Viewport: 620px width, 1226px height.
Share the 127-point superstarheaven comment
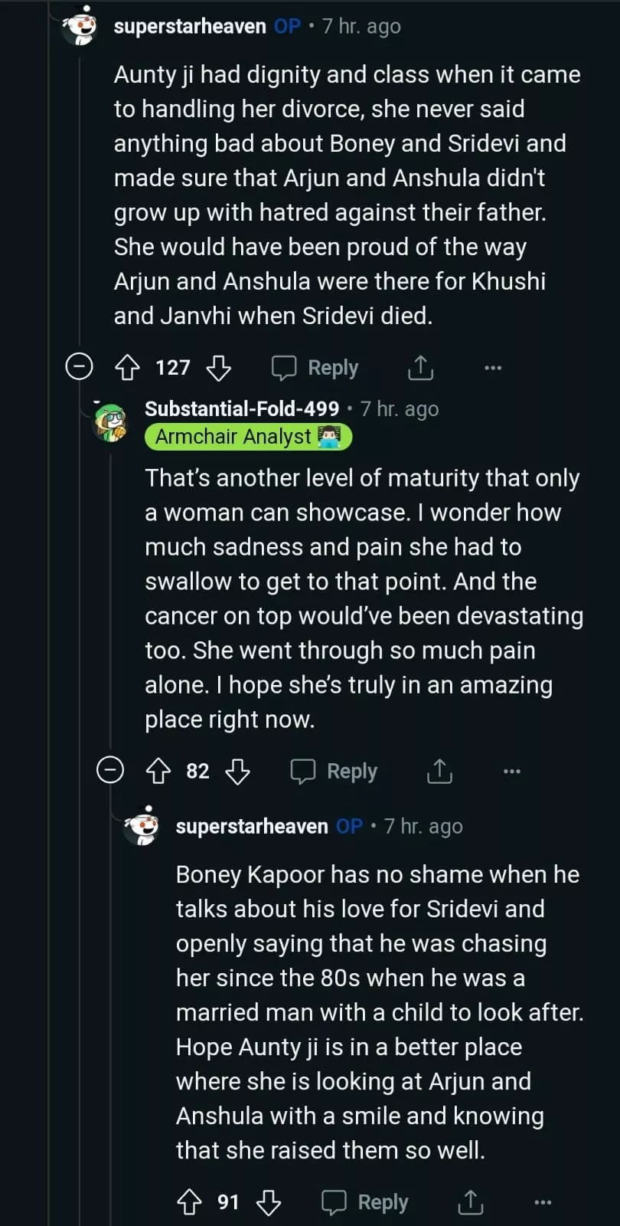(x=420, y=368)
